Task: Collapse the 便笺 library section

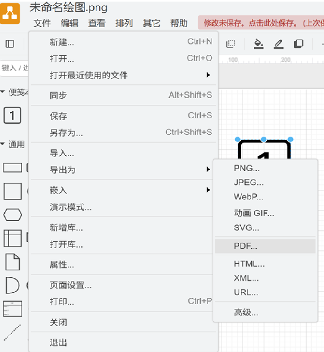Action: tap(3, 92)
